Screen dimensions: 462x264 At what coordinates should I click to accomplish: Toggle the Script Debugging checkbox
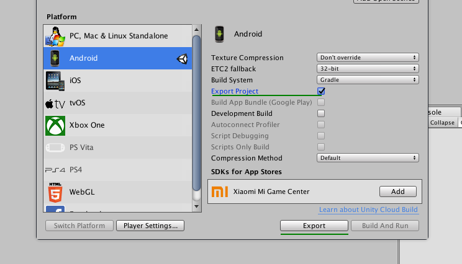pyautogui.click(x=321, y=136)
